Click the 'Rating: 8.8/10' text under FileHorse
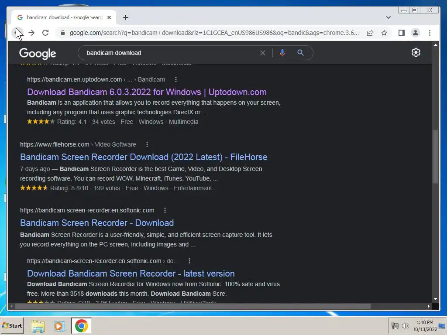Viewport: 447px width, 335px height. pos(69,188)
